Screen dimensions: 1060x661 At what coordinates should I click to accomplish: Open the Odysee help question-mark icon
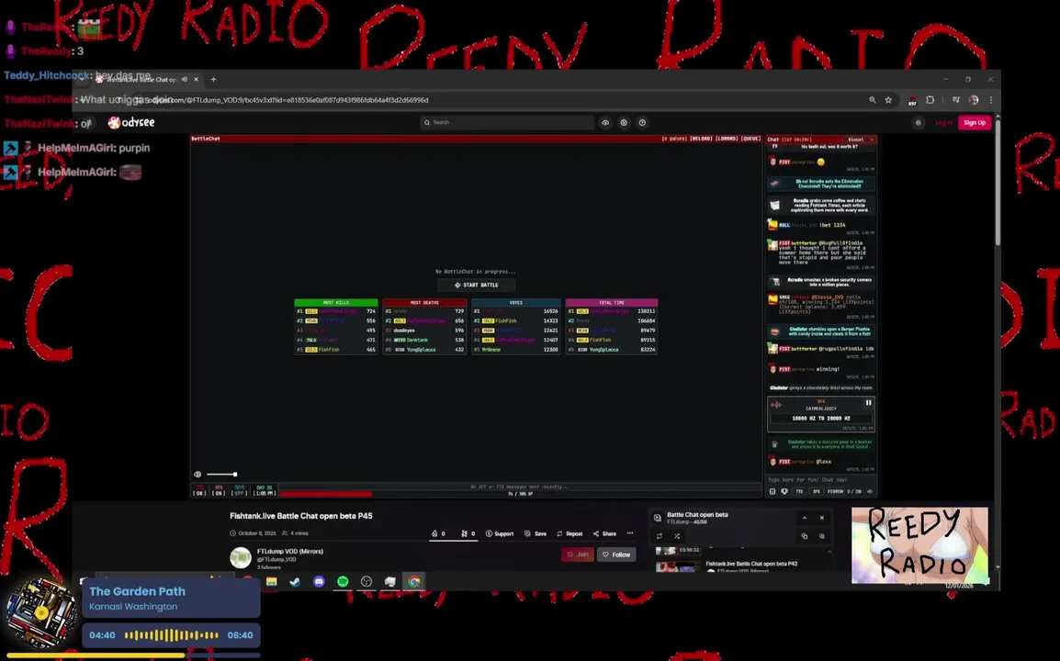coord(642,122)
